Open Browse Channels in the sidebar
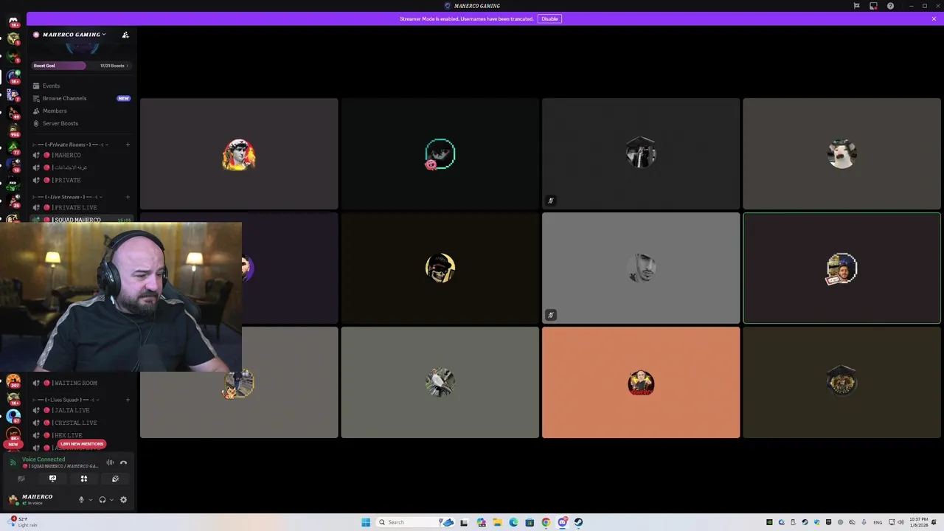Screen dimensions: 944x531 (x=81, y=98)
